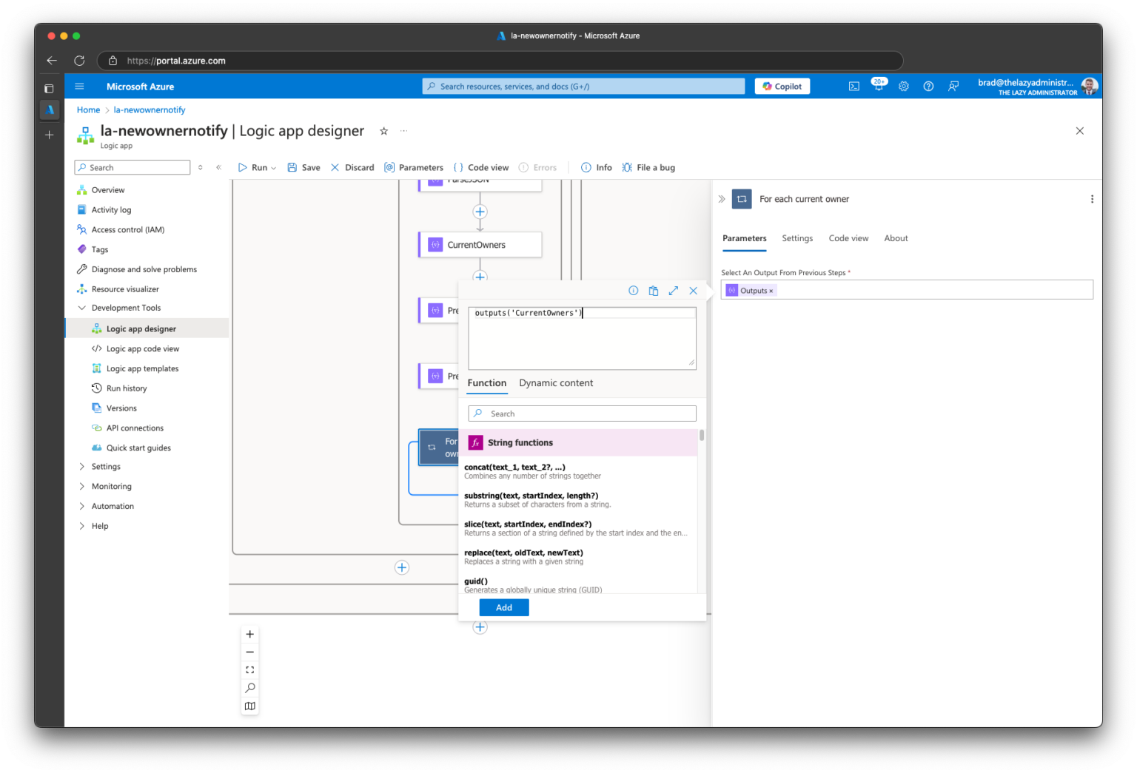Click into the expression text area
This screenshot has width=1137, height=773.
point(583,339)
